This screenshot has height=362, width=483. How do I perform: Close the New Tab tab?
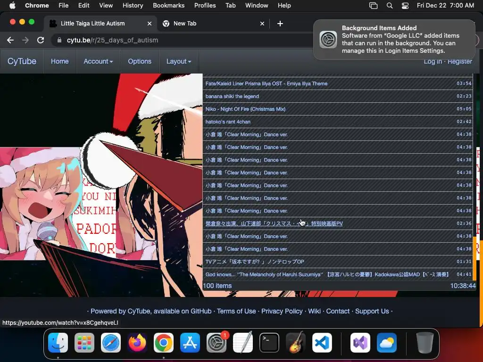pos(262,24)
